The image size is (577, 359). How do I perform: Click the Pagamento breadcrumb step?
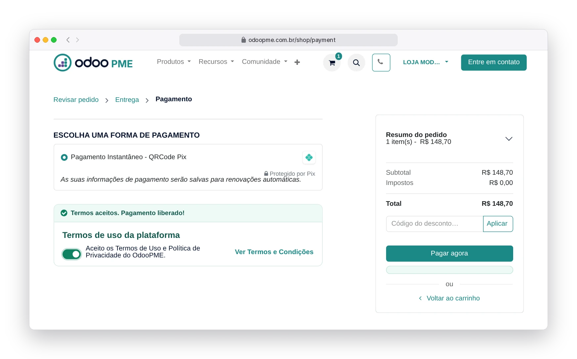174,99
